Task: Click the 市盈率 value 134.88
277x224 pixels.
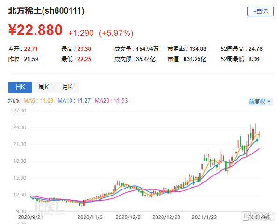Action: coord(198,49)
